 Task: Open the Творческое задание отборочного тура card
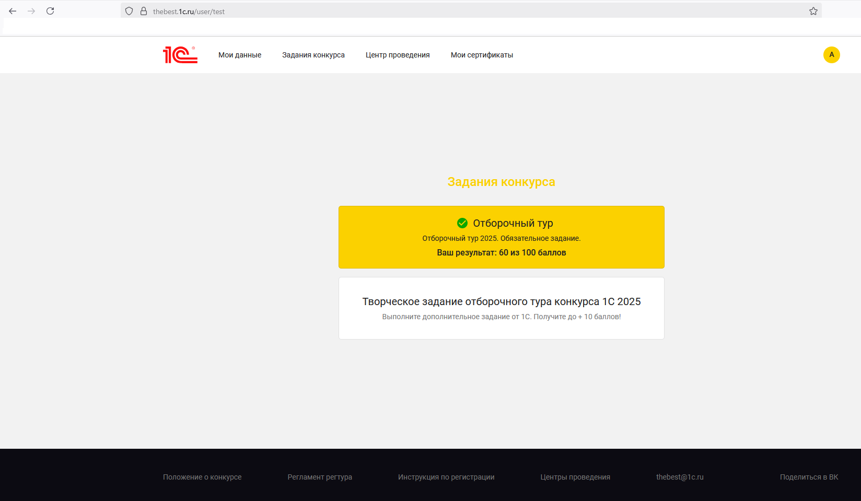[502, 308]
